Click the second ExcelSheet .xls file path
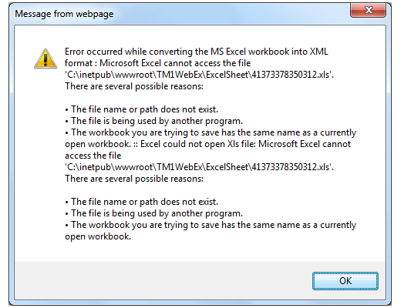 pyautogui.click(x=199, y=167)
